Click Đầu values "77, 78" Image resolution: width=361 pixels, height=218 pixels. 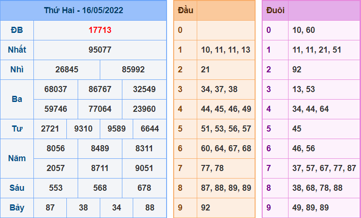pyautogui.click(x=212, y=168)
